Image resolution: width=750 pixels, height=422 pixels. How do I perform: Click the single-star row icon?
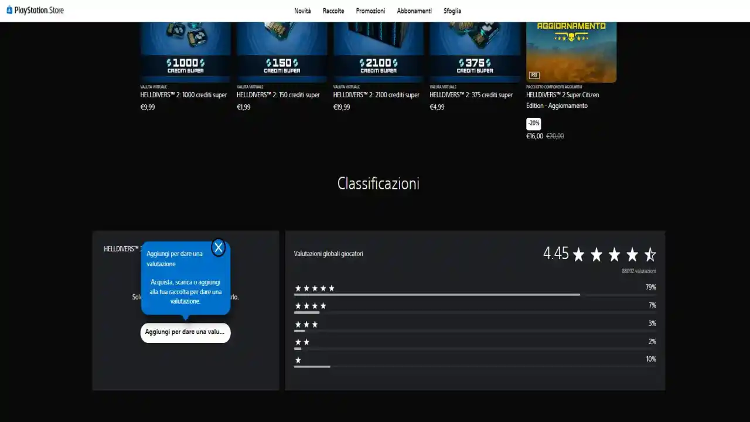[298, 360]
